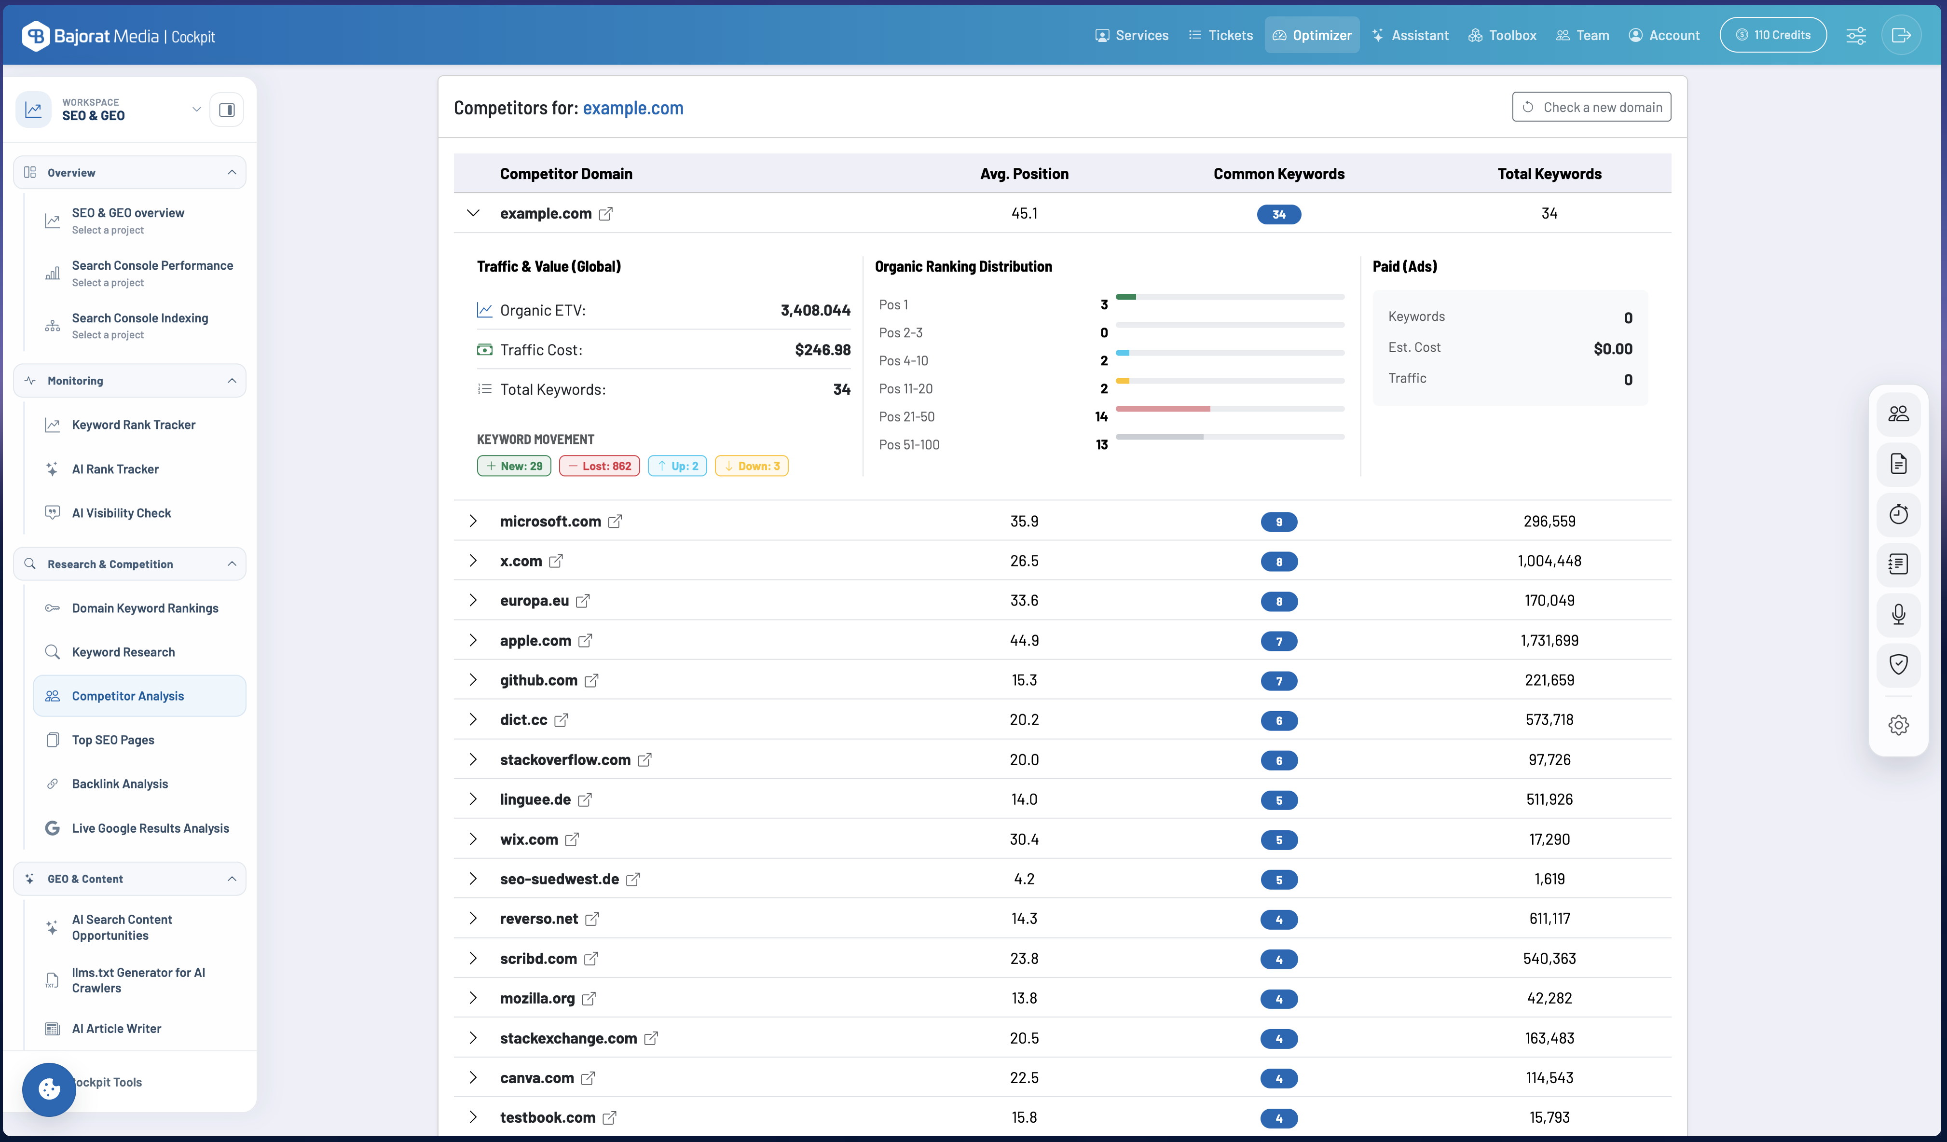Click the Bajorat Media logo icon
1947x1142 pixels.
pos(36,36)
